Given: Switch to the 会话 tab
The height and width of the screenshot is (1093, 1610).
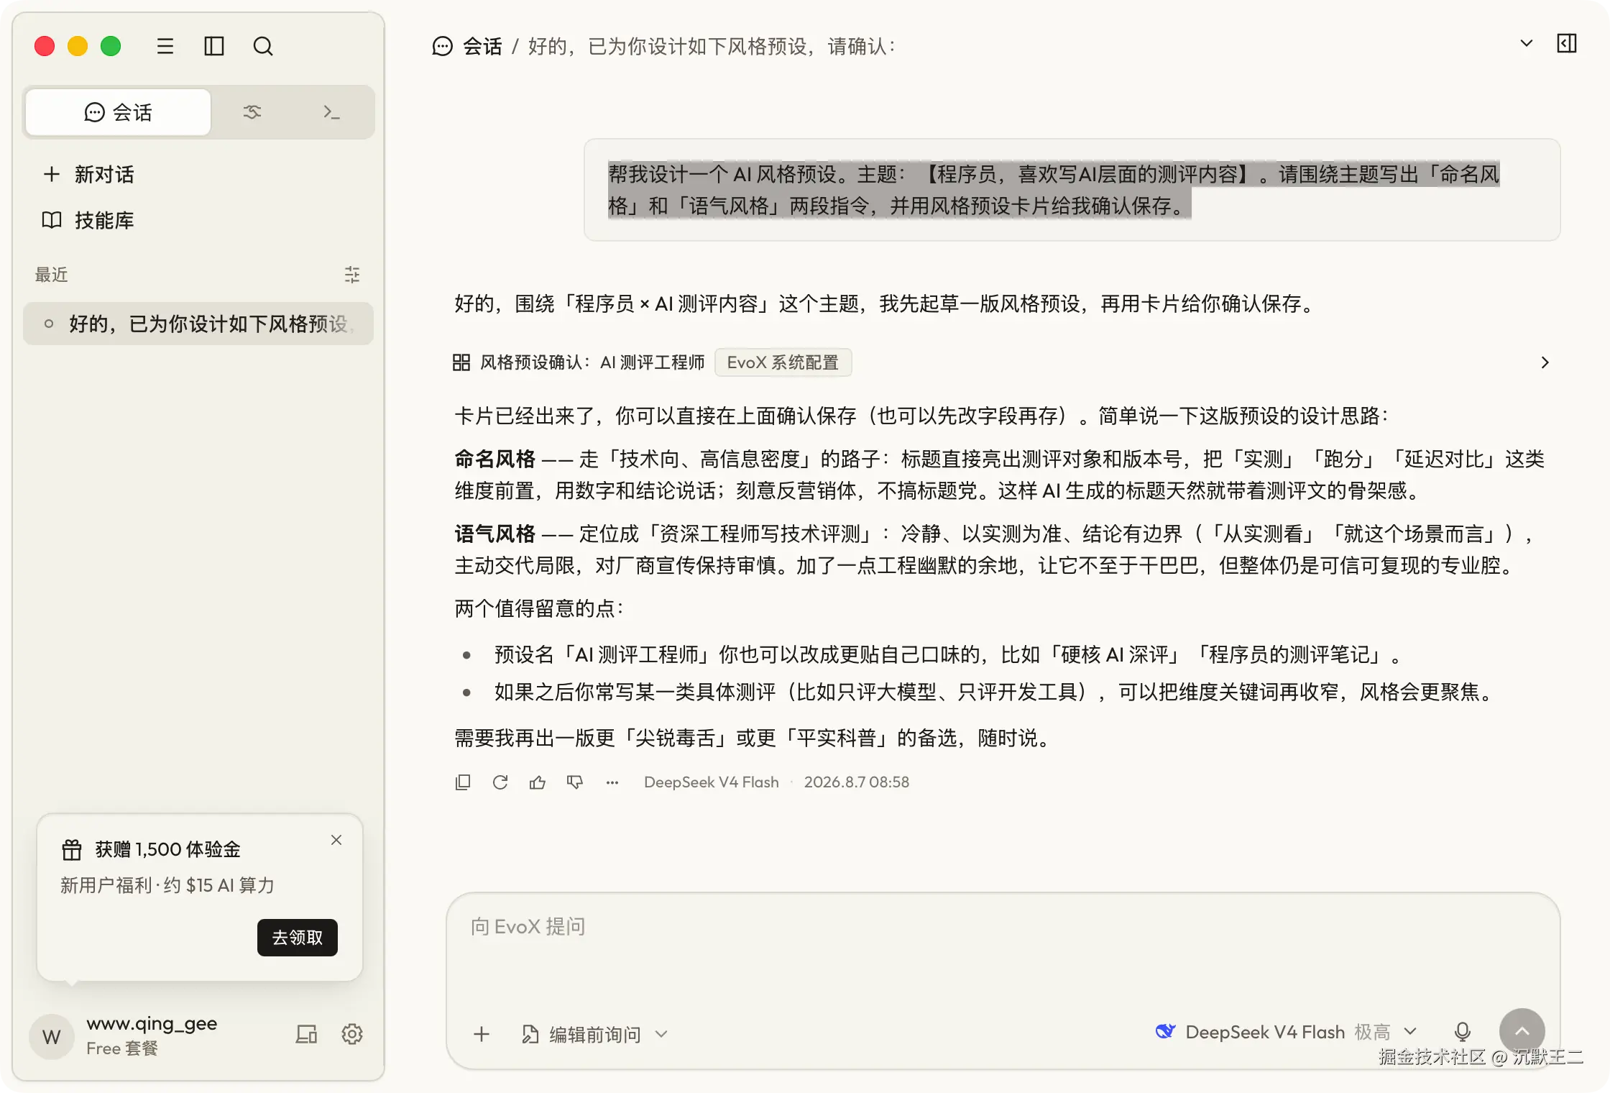Looking at the screenshot, I should pos(119,112).
